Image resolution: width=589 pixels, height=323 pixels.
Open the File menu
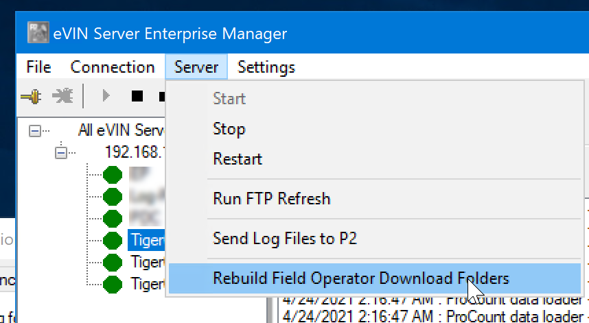tap(38, 67)
